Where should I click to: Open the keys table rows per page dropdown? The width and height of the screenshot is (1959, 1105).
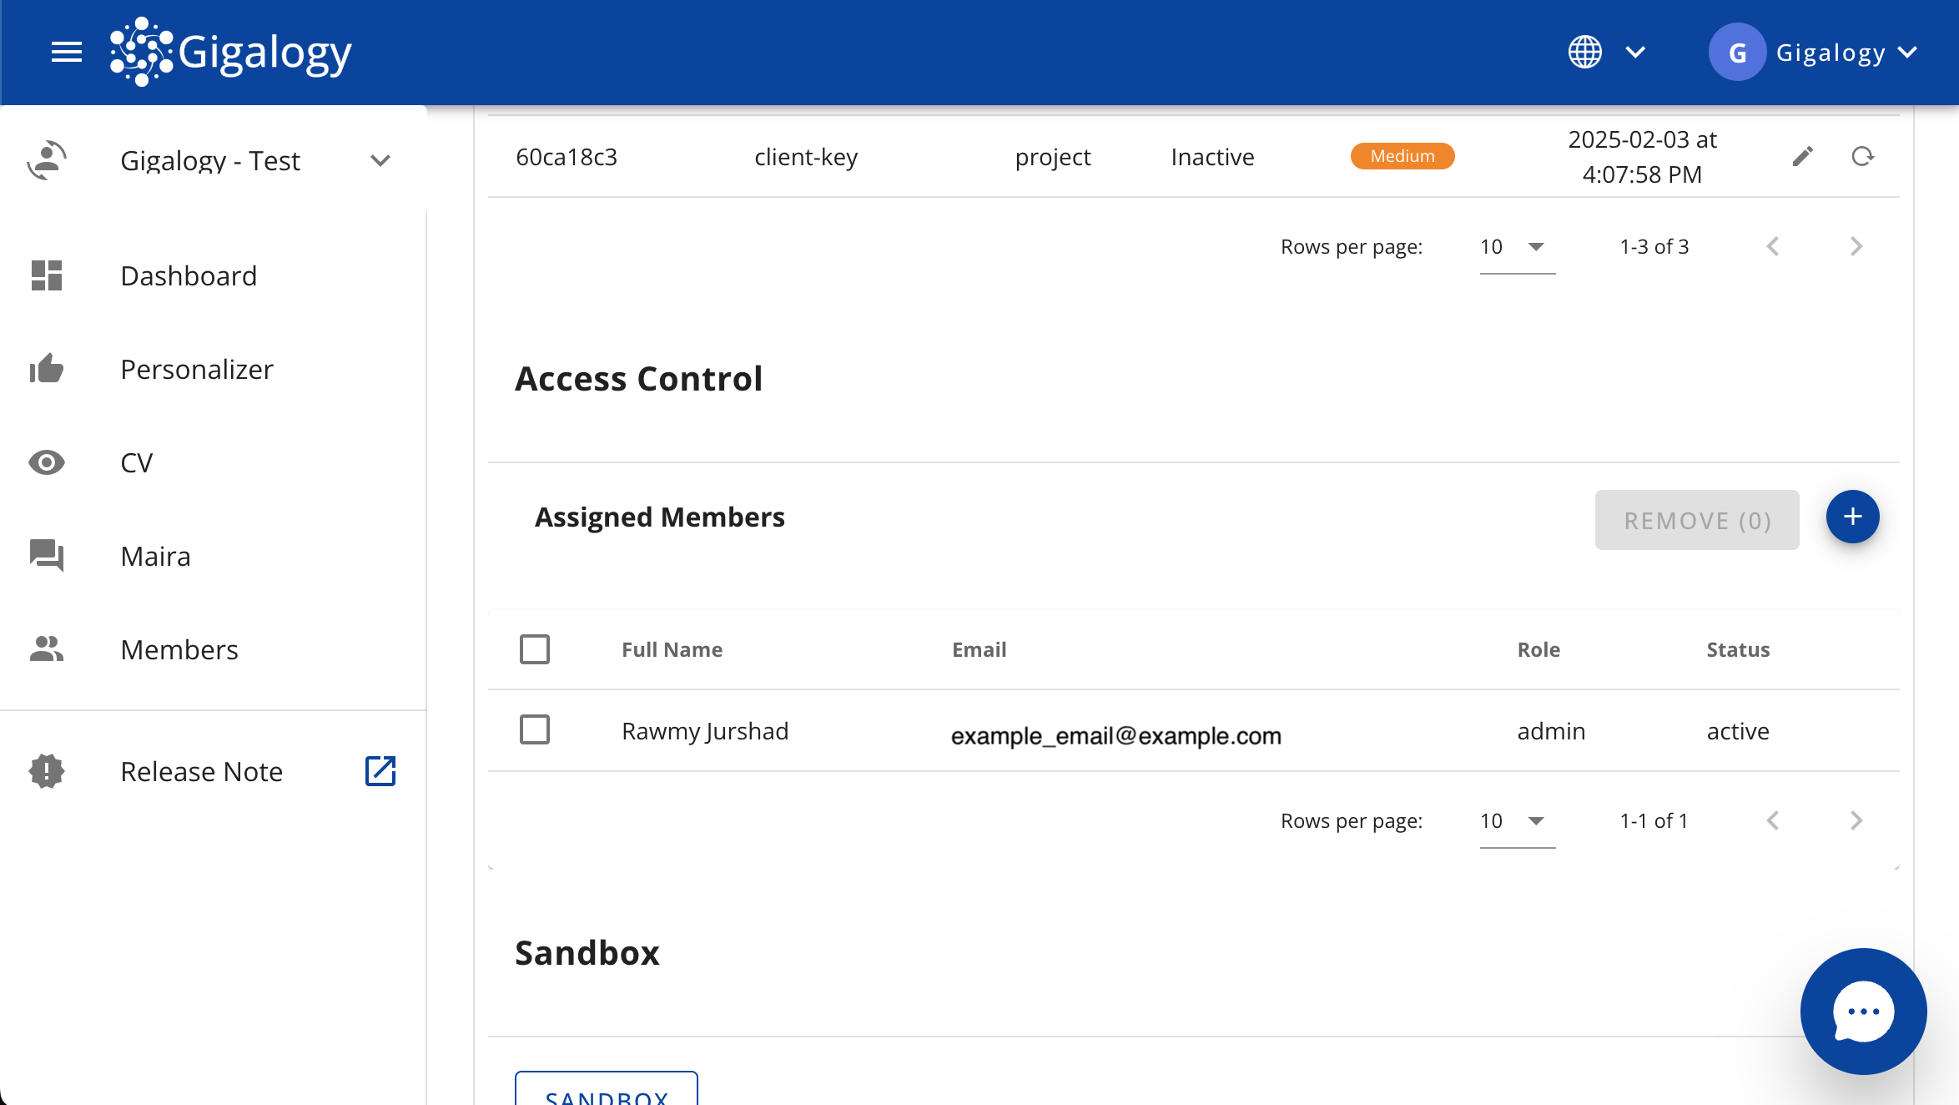tap(1516, 247)
